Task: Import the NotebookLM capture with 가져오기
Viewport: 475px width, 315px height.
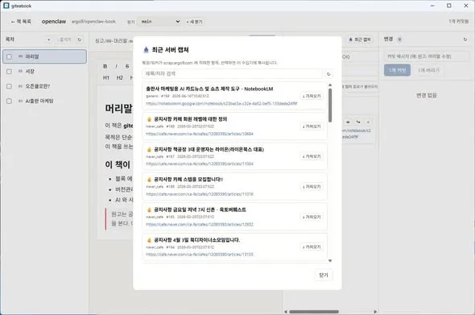Action: (312, 96)
